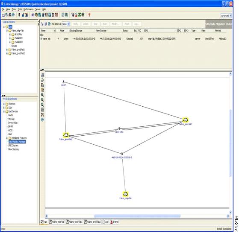Click the globe icon in map side toolbar
This screenshot has width=239, height=239.
point(42,119)
